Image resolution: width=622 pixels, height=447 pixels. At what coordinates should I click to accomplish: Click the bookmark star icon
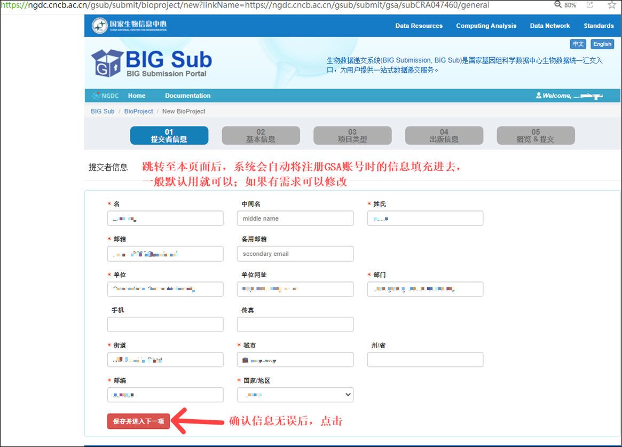[x=612, y=4]
